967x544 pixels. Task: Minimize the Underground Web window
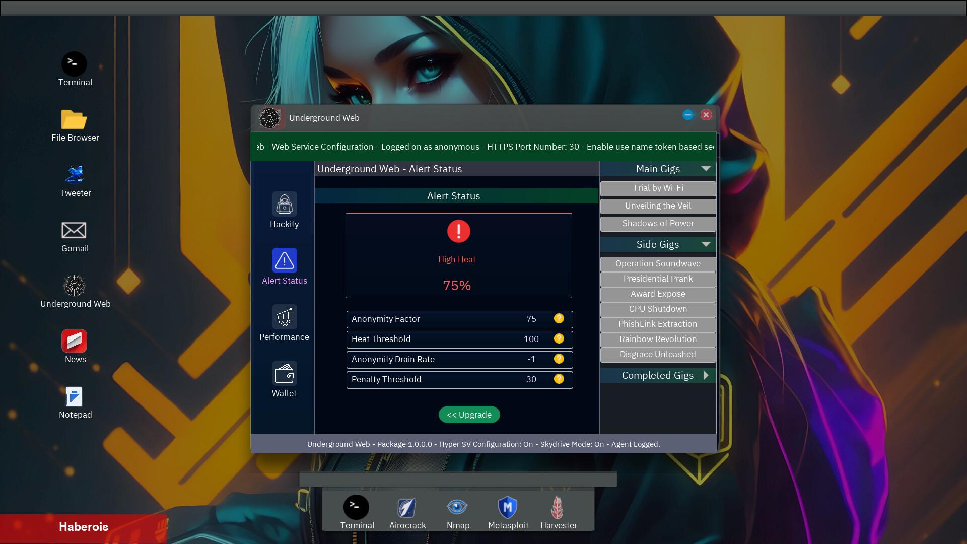688,115
